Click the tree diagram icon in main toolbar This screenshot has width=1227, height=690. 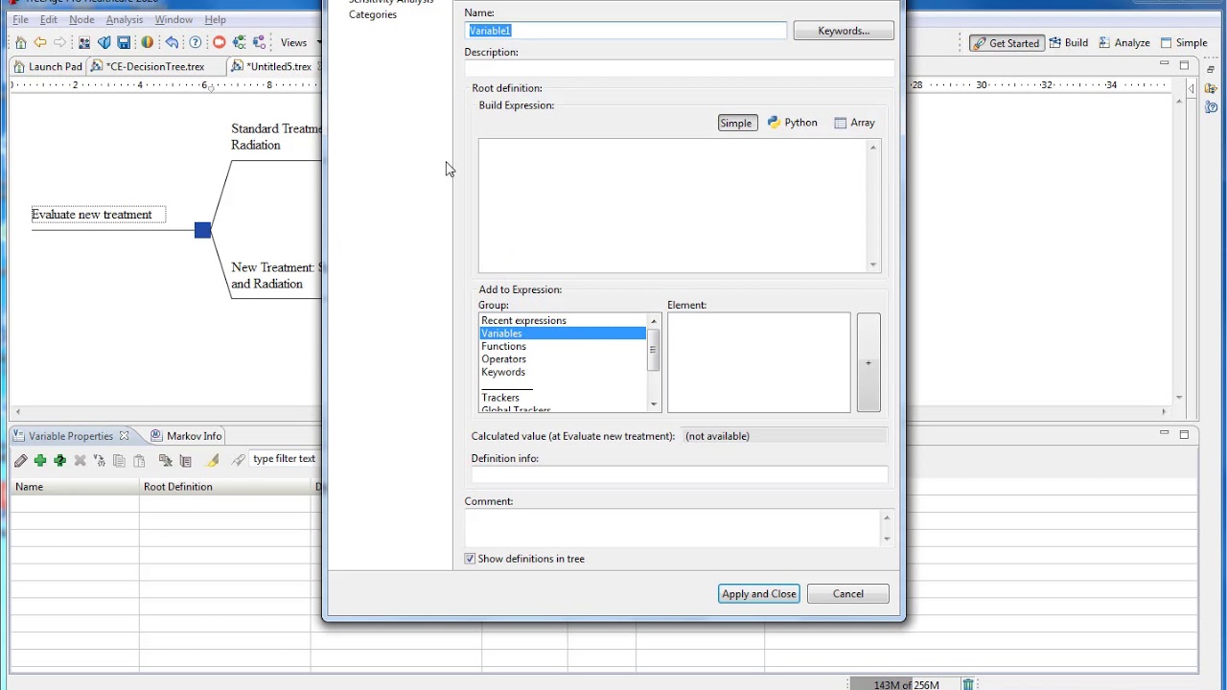[84, 42]
